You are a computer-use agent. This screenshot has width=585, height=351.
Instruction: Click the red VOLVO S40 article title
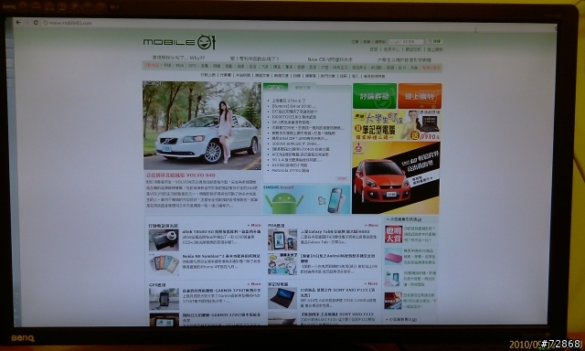tap(180, 175)
